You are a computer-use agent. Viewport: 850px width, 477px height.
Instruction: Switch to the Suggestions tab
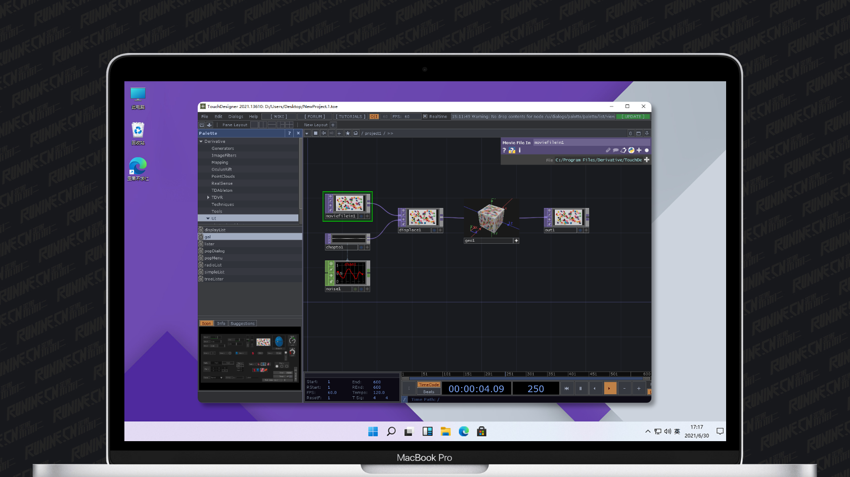(x=243, y=324)
